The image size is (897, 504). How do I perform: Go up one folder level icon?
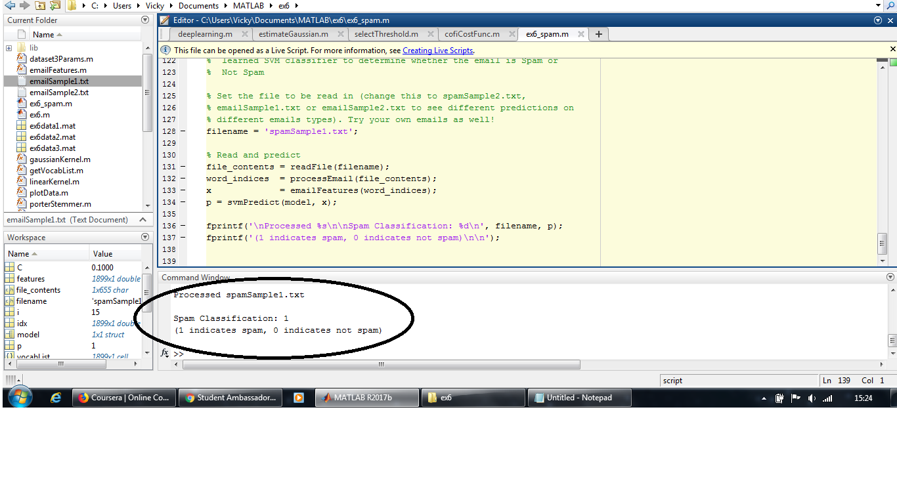pos(40,5)
